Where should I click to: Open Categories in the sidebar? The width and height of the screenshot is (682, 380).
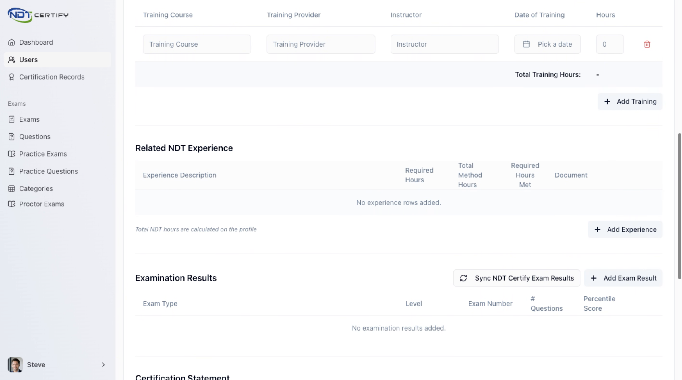pyautogui.click(x=57, y=189)
